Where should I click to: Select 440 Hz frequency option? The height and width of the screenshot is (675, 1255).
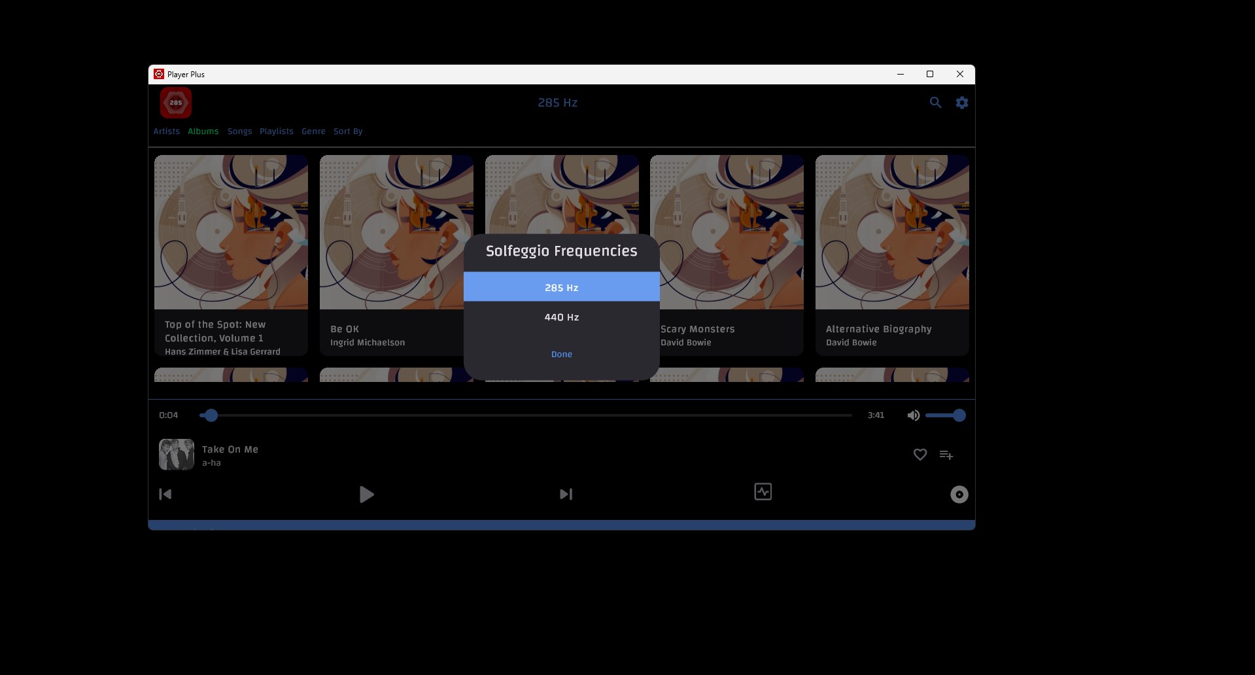[562, 317]
